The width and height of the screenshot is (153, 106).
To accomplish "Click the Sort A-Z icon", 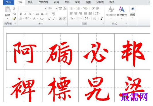I will coord(95,18).
